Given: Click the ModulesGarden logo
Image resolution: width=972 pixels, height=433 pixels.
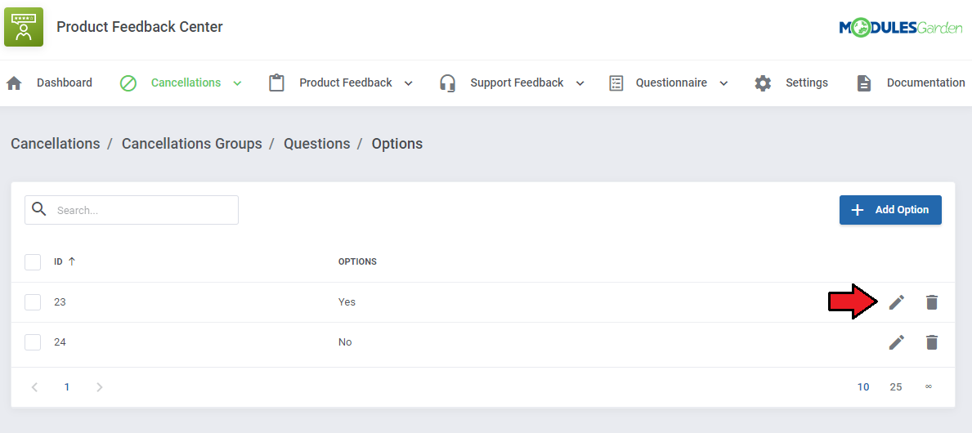Looking at the screenshot, I should point(901,27).
